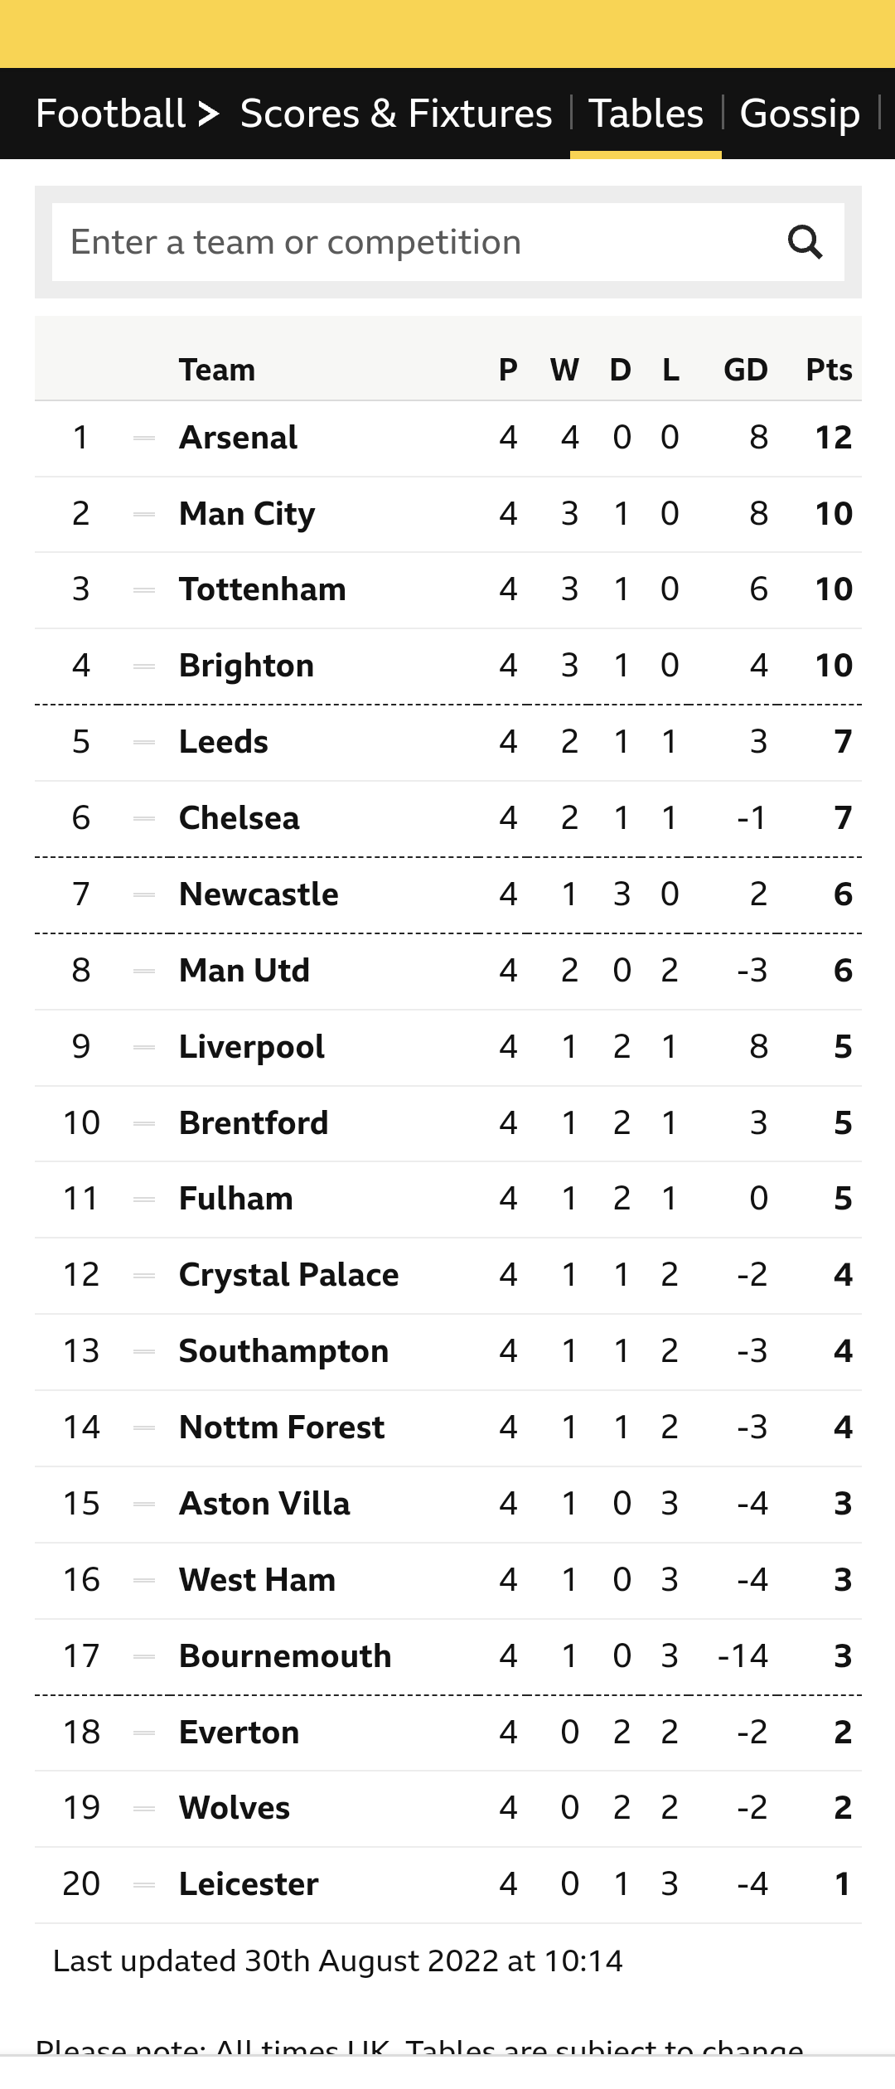Image resolution: width=895 pixels, height=2089 pixels.
Task: Click the Man Utd team name
Action: click(244, 971)
